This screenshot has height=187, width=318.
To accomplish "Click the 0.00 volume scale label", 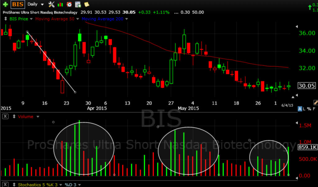I will tap(304, 175).
